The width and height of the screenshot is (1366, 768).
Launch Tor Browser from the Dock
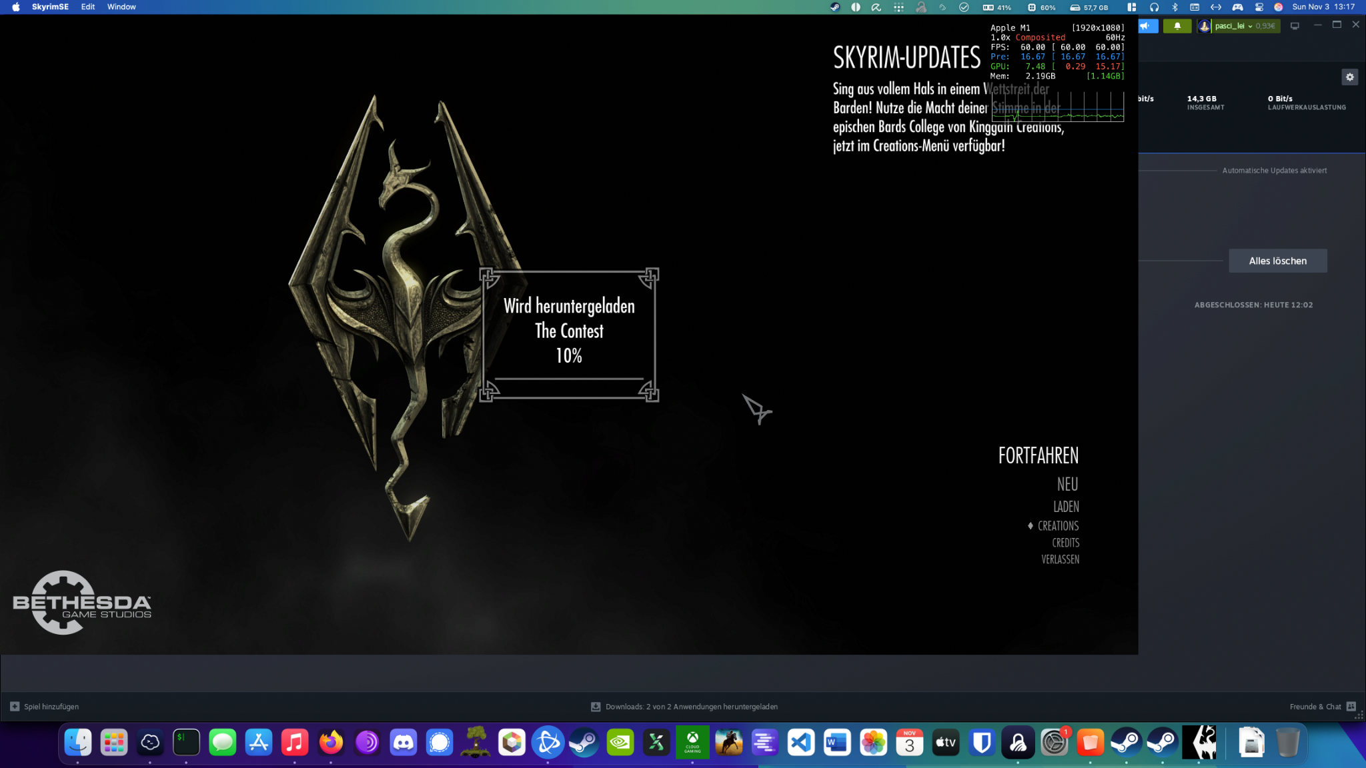pyautogui.click(x=367, y=742)
